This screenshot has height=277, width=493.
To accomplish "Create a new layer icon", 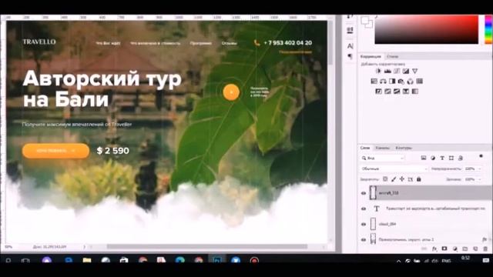I will pos(475,249).
